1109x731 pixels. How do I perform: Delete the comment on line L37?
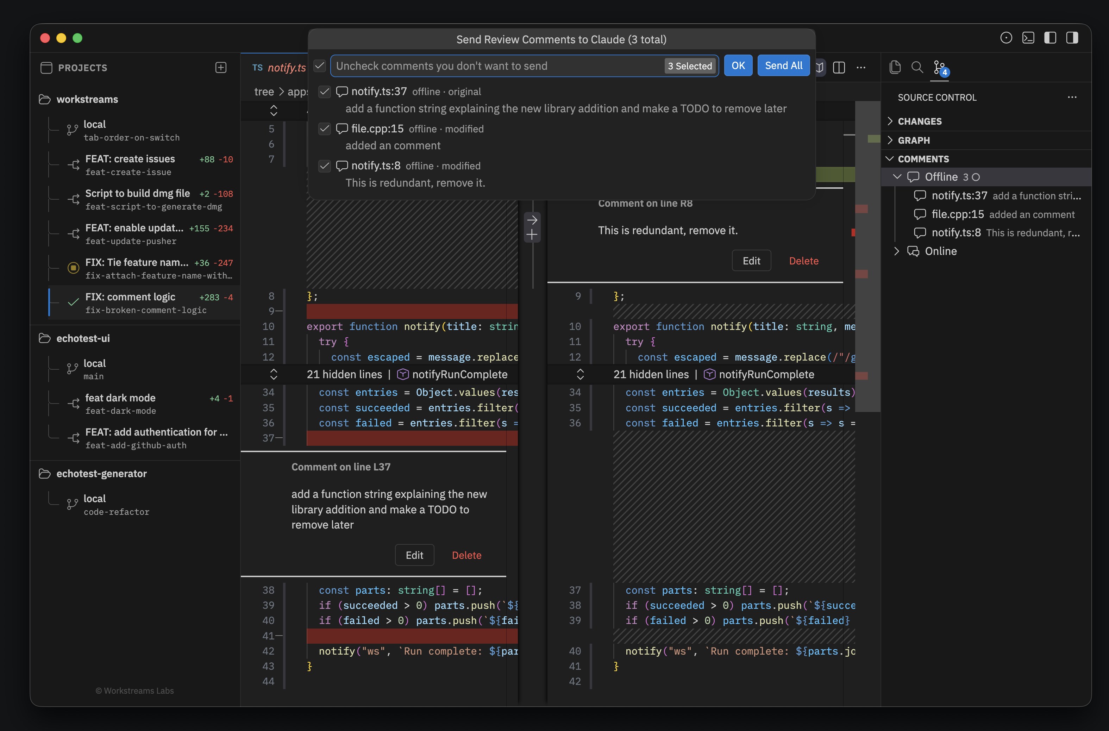pyautogui.click(x=466, y=555)
